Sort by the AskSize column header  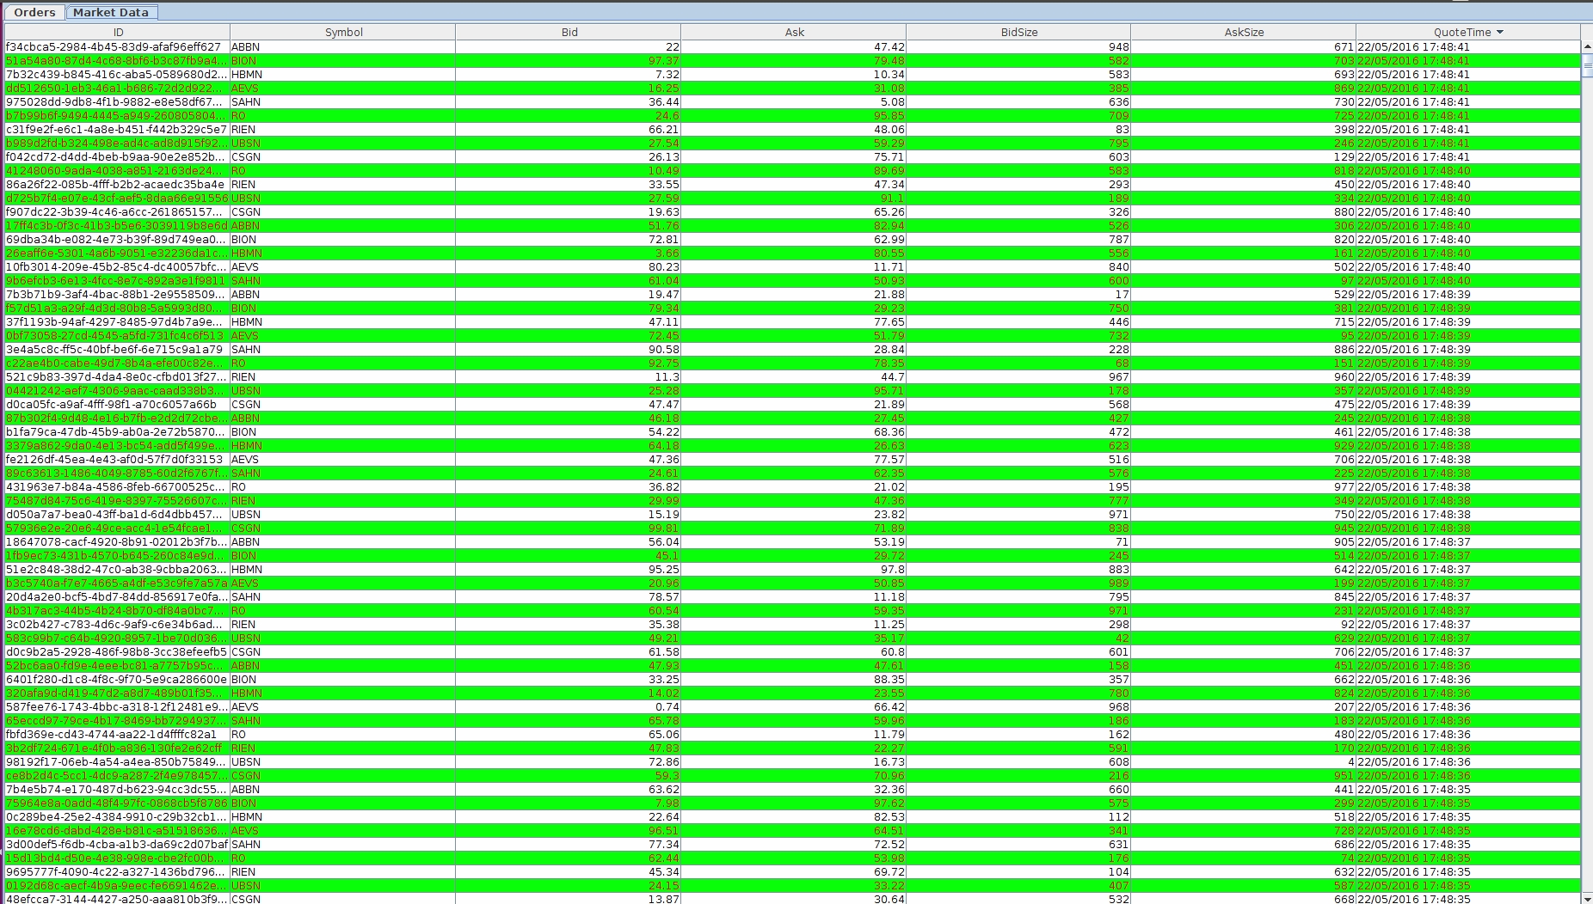coord(1244,32)
